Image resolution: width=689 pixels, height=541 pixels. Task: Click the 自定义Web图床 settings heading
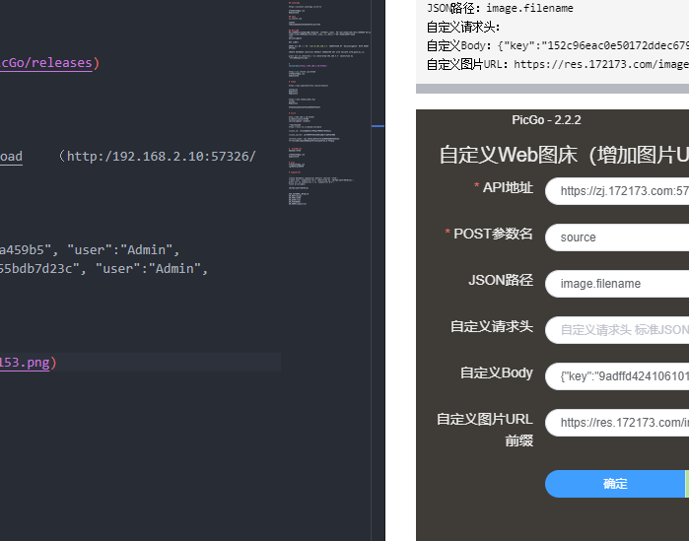563,156
